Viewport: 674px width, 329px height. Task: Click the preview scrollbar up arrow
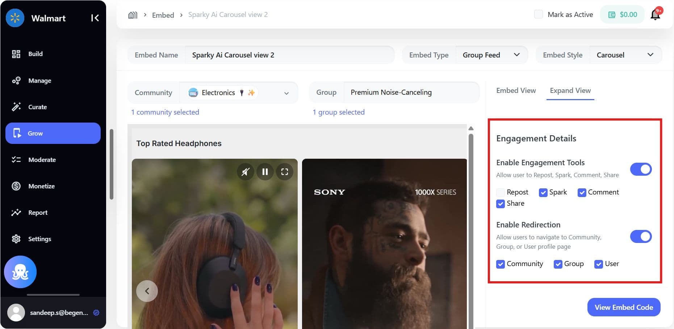click(x=471, y=128)
